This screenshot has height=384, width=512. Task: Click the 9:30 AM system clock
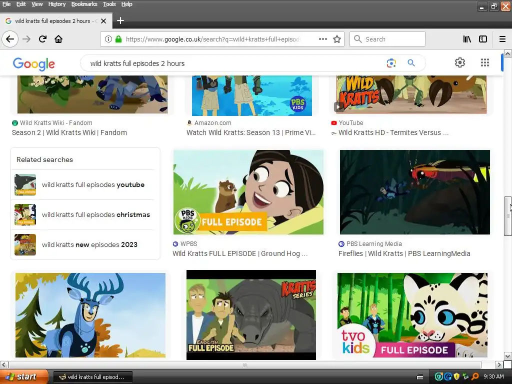[493, 377]
